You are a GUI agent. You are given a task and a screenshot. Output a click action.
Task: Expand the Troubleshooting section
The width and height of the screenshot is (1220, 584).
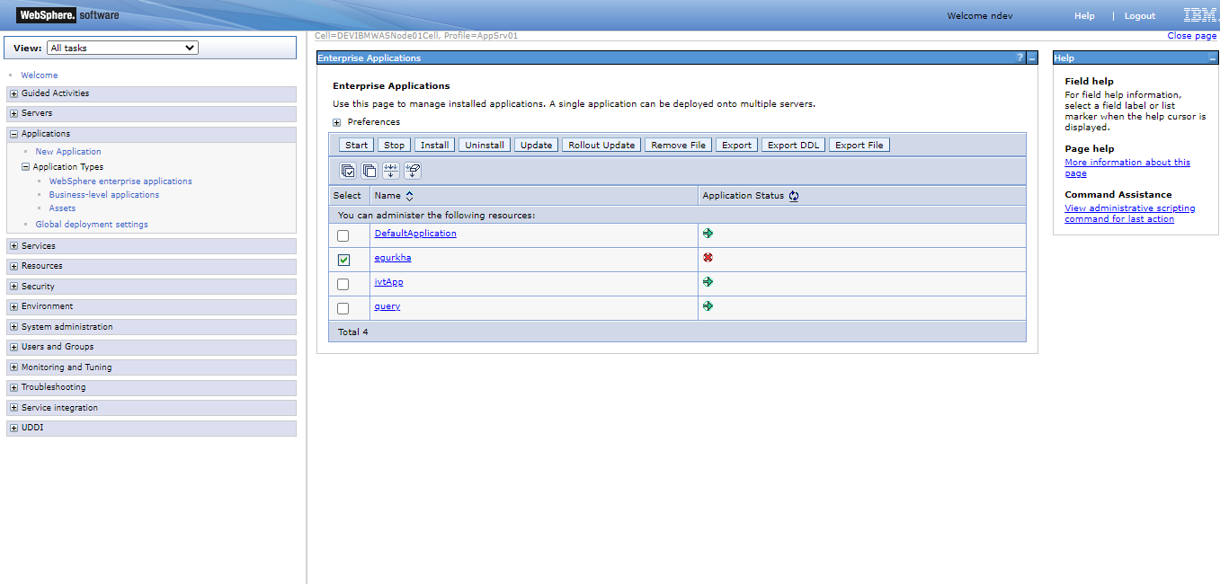[x=13, y=387]
